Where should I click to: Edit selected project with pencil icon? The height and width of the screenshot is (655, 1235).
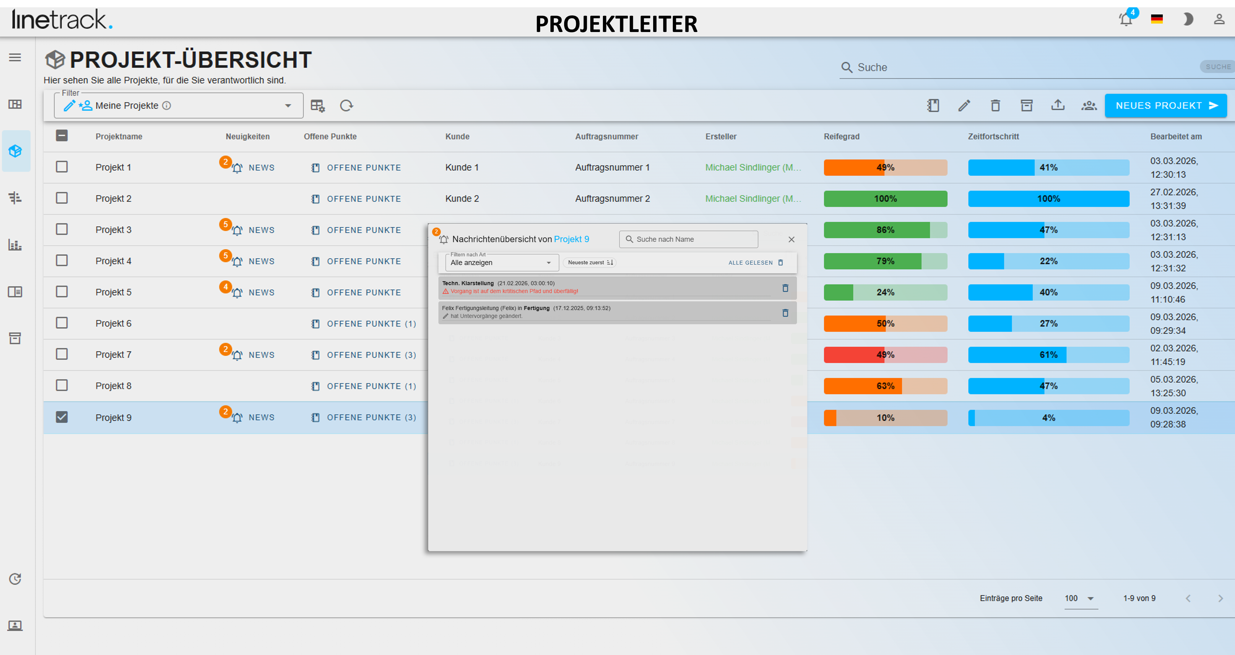(964, 106)
